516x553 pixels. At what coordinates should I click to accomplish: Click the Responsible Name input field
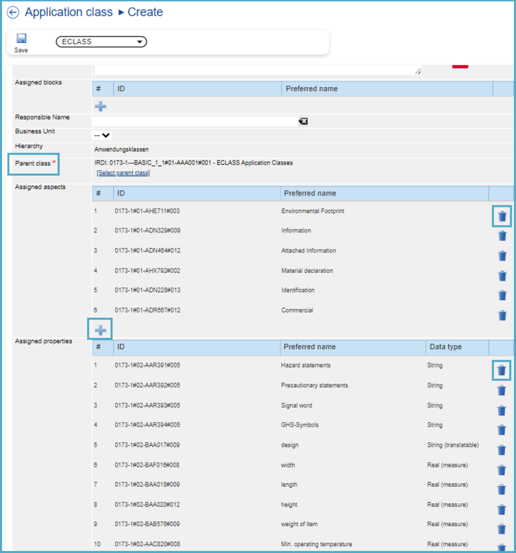tap(195, 121)
